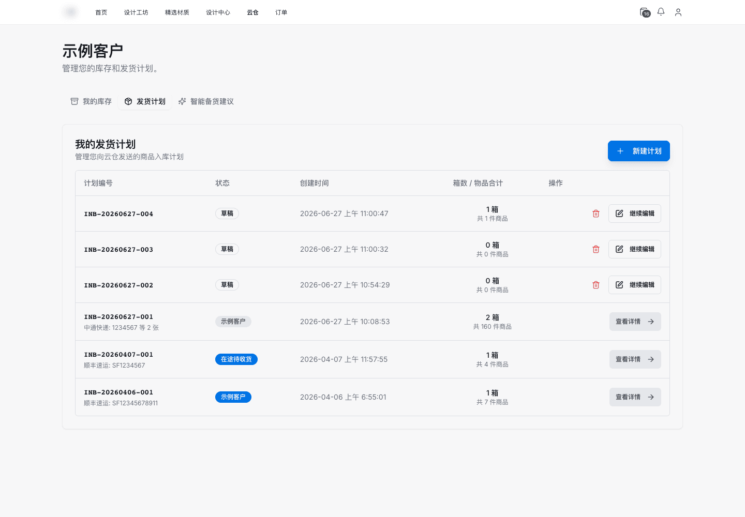Click gray 示例客户 badge for INB-20260627-001
This screenshot has height=517, width=745.
(233, 322)
